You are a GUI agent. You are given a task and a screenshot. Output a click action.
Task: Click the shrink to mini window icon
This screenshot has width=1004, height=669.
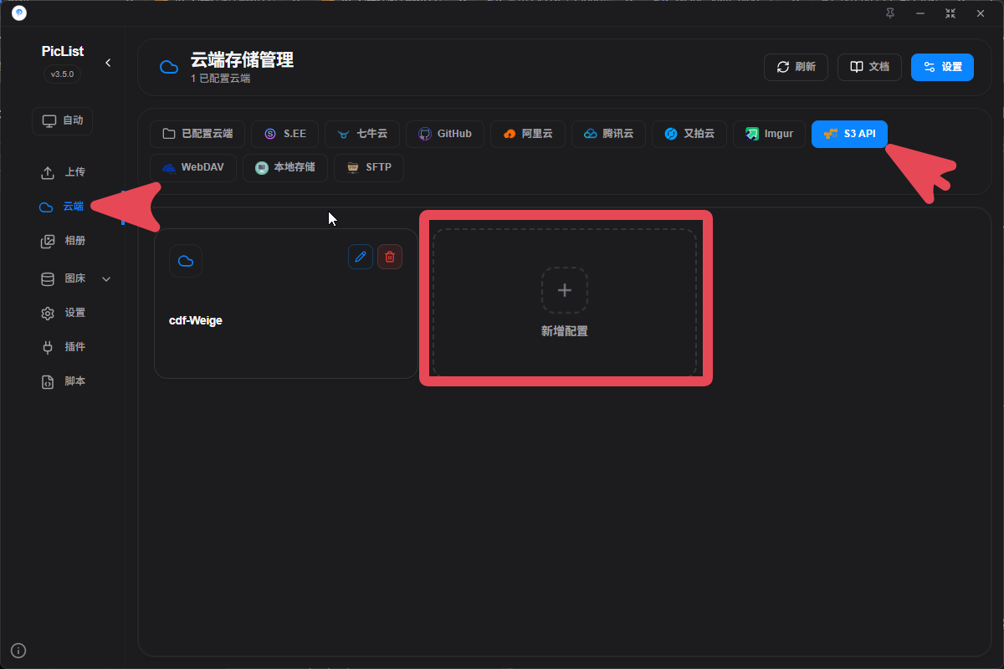(950, 13)
